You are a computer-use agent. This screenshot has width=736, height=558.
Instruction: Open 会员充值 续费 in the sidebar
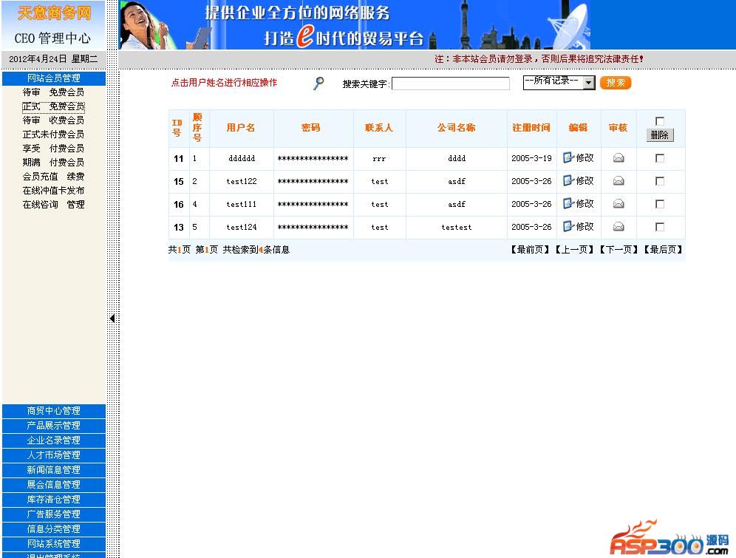(53, 177)
